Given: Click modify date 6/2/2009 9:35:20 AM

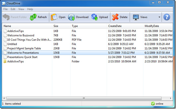Looking at the screenshot, I should (157, 44).
